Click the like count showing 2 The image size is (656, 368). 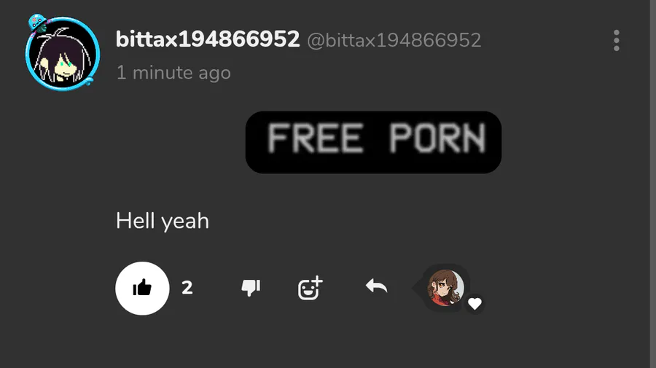click(x=187, y=288)
